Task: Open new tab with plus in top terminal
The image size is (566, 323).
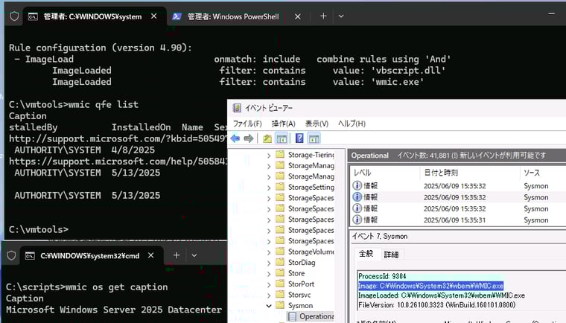Action: [323, 16]
